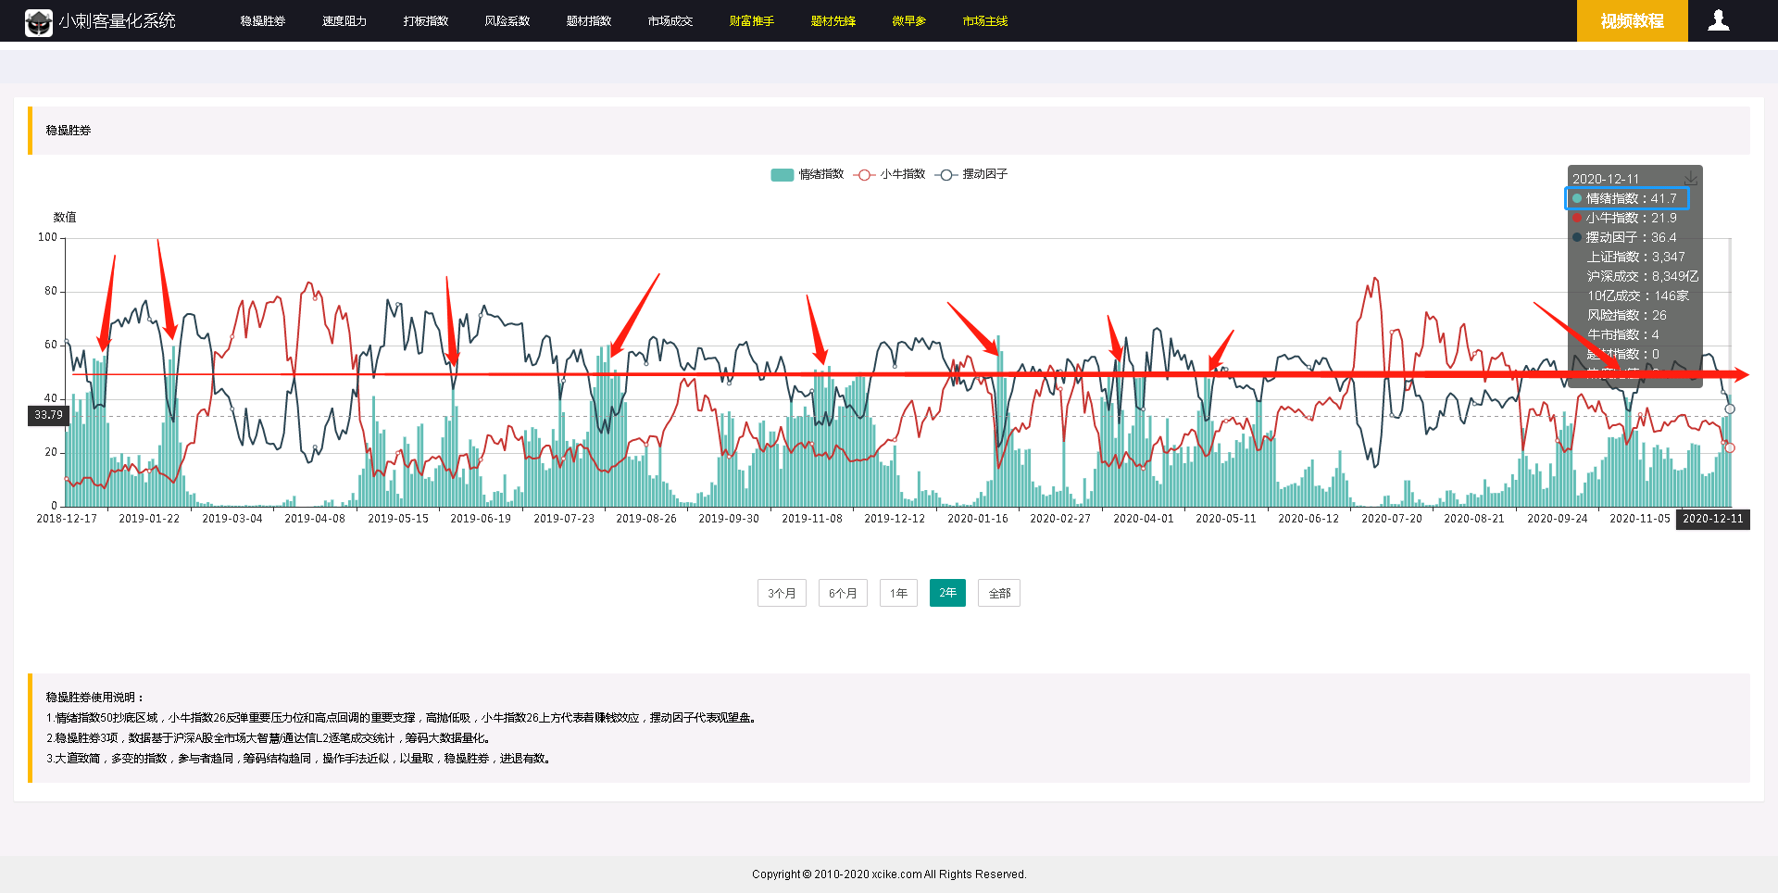Select the 2年 time range
The image size is (1778, 893).
pos(947,593)
